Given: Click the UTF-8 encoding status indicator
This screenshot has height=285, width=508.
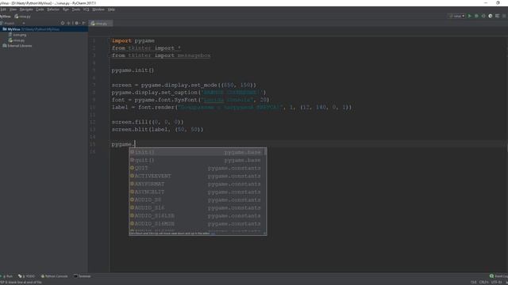Looking at the screenshot, I should 496,282.
